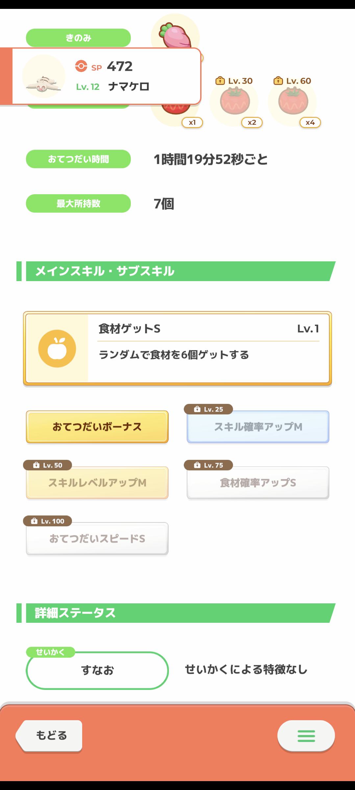The width and height of the screenshot is (355, 790).
Task: Tap the orange apple main skill icon
Action: [57, 349]
